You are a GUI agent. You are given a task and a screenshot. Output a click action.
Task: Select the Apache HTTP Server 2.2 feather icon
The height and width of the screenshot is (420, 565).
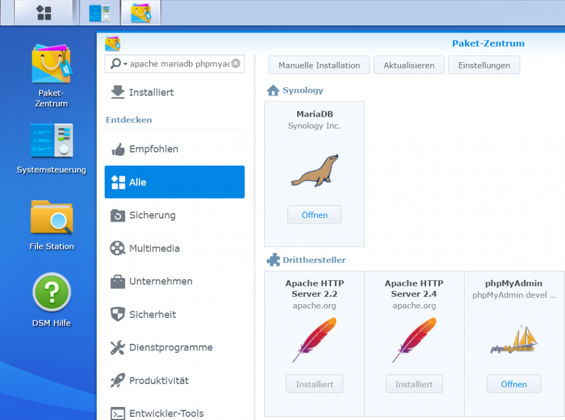314,339
